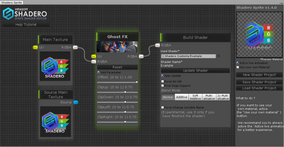Click the Used Shader object field
The width and height of the screenshot is (284, 147).
tap(188, 56)
